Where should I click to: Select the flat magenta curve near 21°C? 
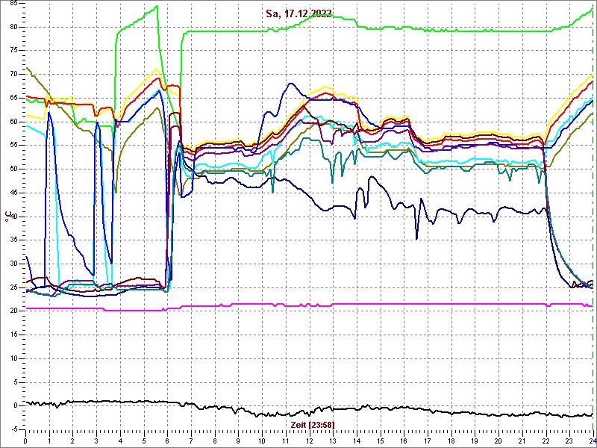(x=373, y=305)
